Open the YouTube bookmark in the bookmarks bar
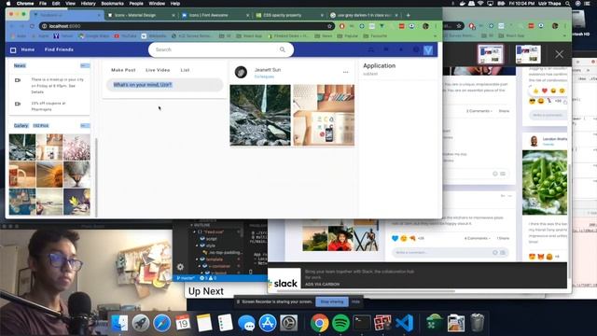Screen dimensions: 597x336 (x=125, y=35)
